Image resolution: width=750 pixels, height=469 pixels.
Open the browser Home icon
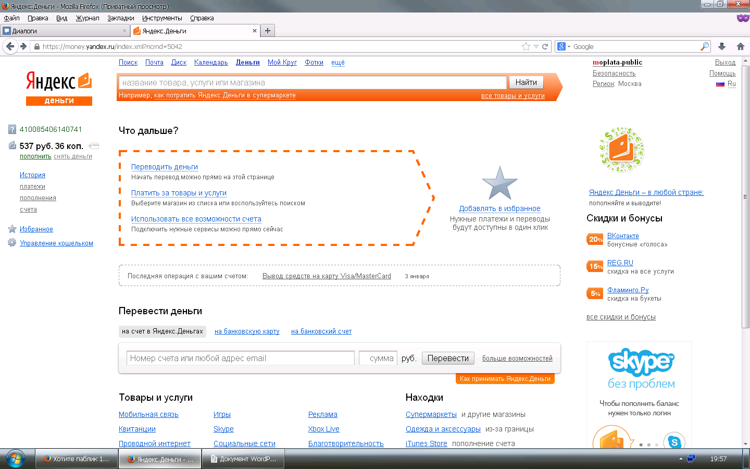(x=741, y=46)
